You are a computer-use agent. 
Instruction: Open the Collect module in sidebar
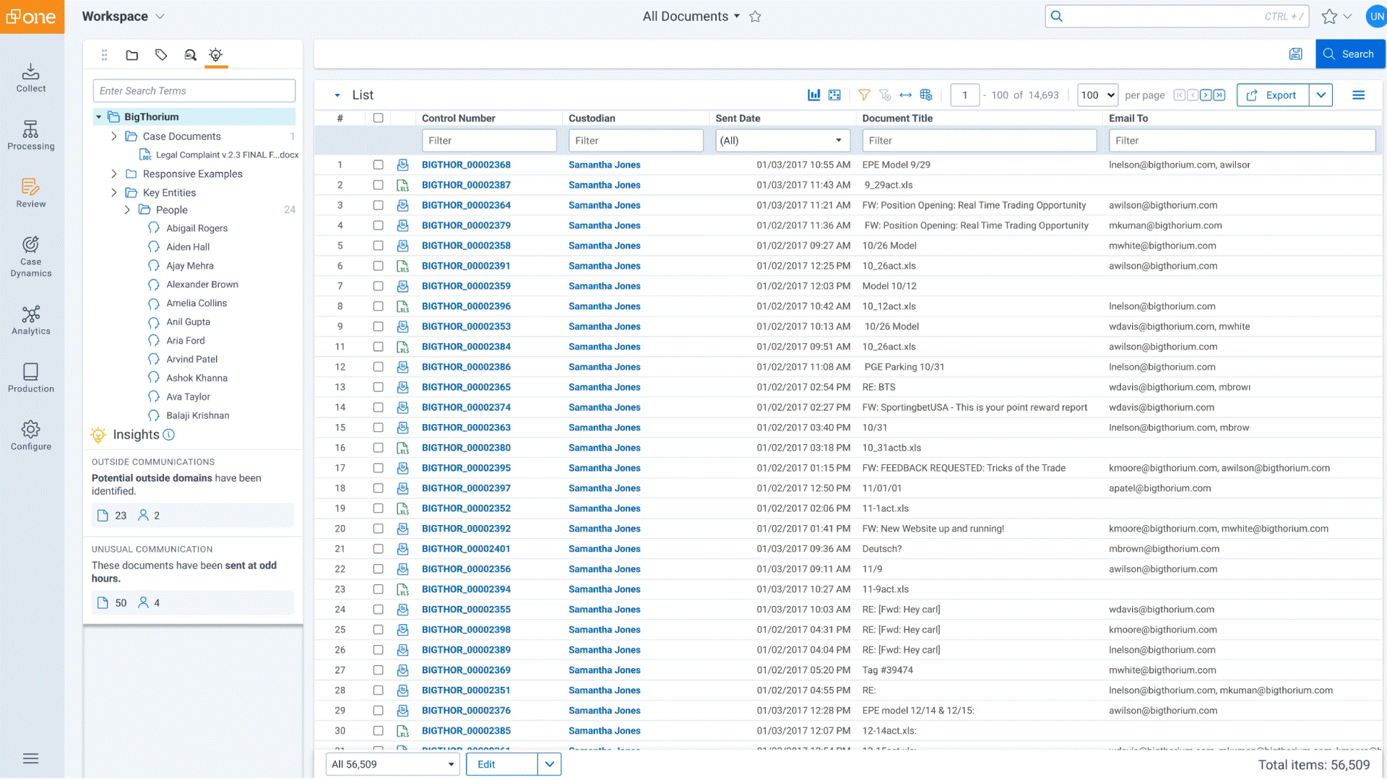click(30, 77)
